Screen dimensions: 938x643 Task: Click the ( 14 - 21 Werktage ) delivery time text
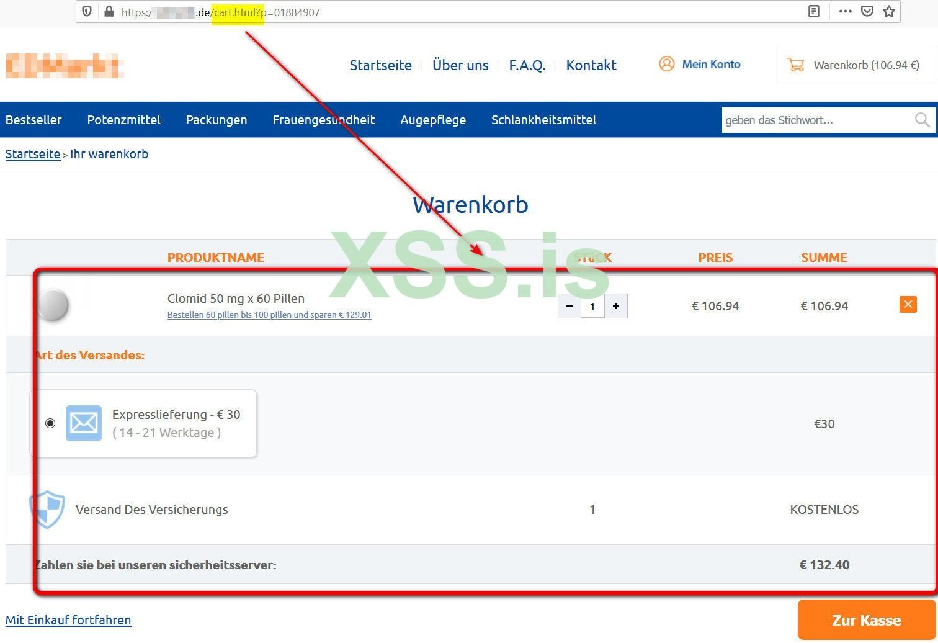coord(167,433)
